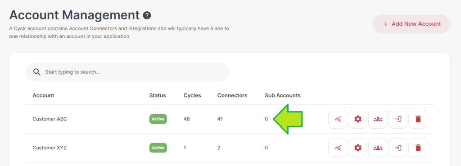Click the Customer XYZ account name

pyautogui.click(x=50, y=148)
